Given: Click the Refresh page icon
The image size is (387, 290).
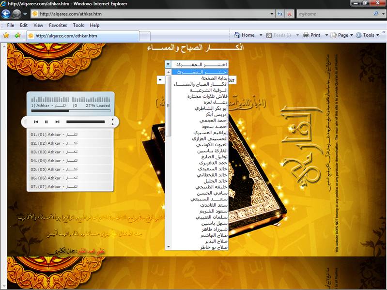Looking at the screenshot, I should (280, 14).
